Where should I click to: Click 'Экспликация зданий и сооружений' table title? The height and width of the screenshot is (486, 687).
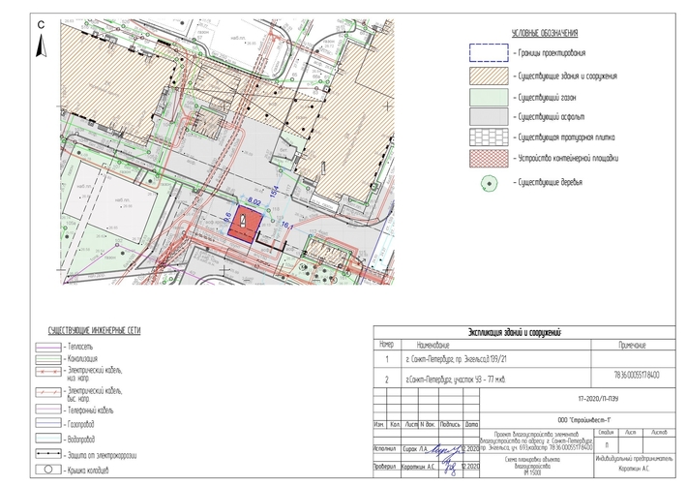515,333
